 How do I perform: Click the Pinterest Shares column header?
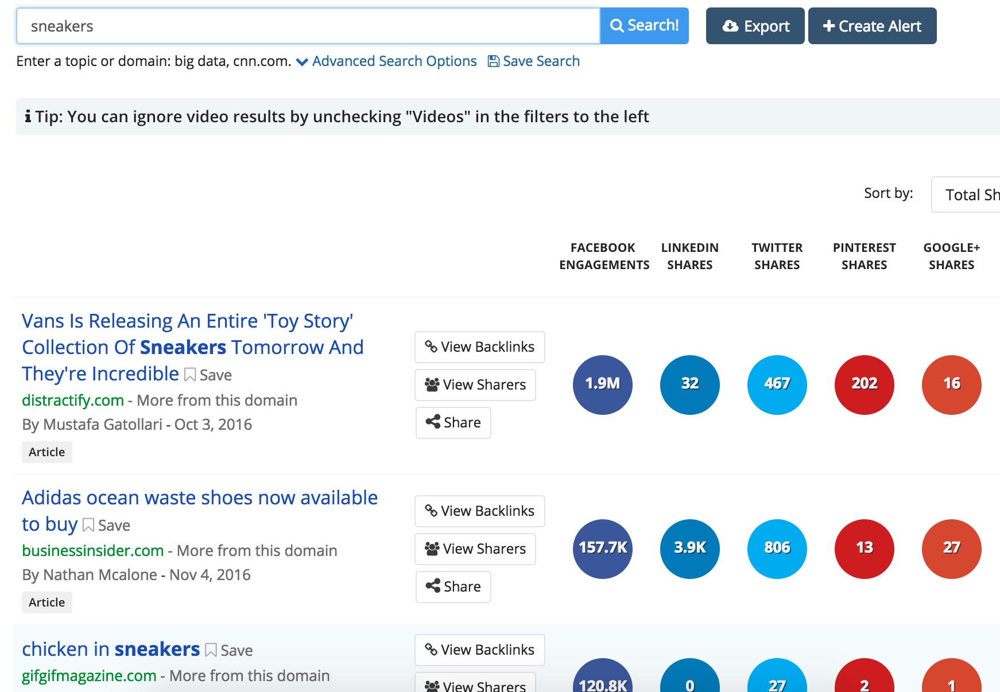865,256
